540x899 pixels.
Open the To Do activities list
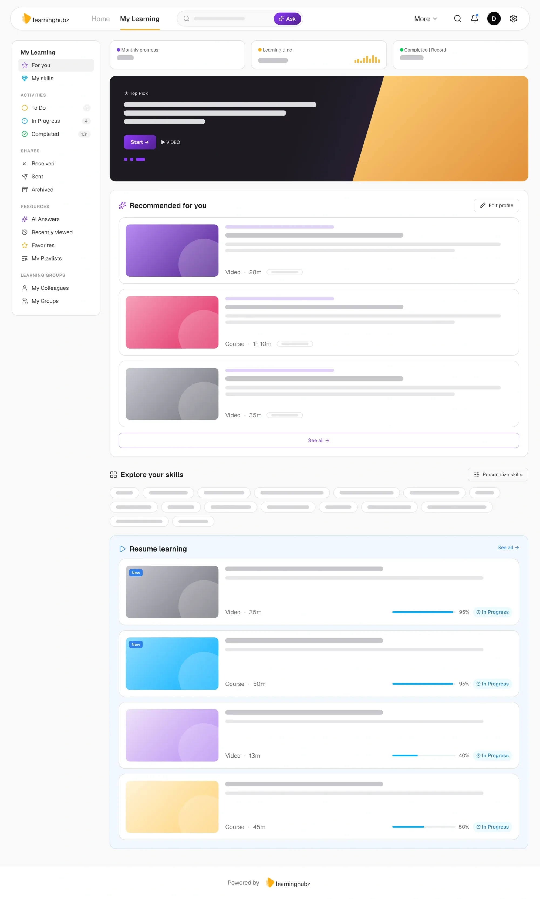(56, 108)
